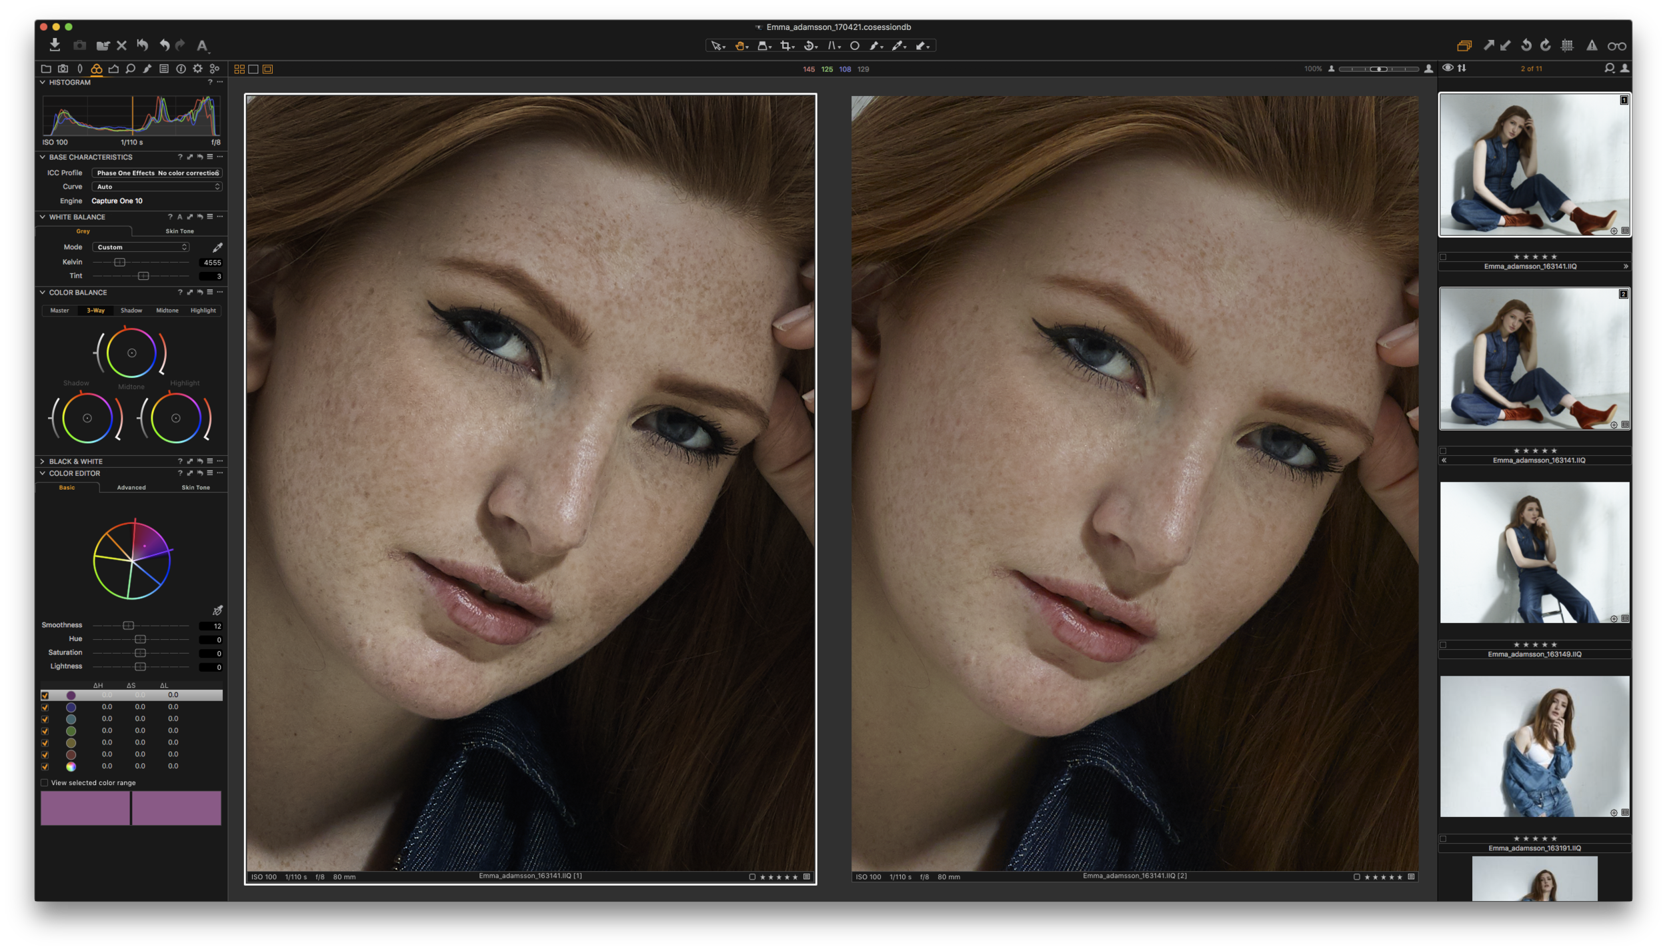Image resolution: width=1667 pixels, height=951 pixels.
Task: Click the browser sort arrows icon
Action: [x=1462, y=68]
